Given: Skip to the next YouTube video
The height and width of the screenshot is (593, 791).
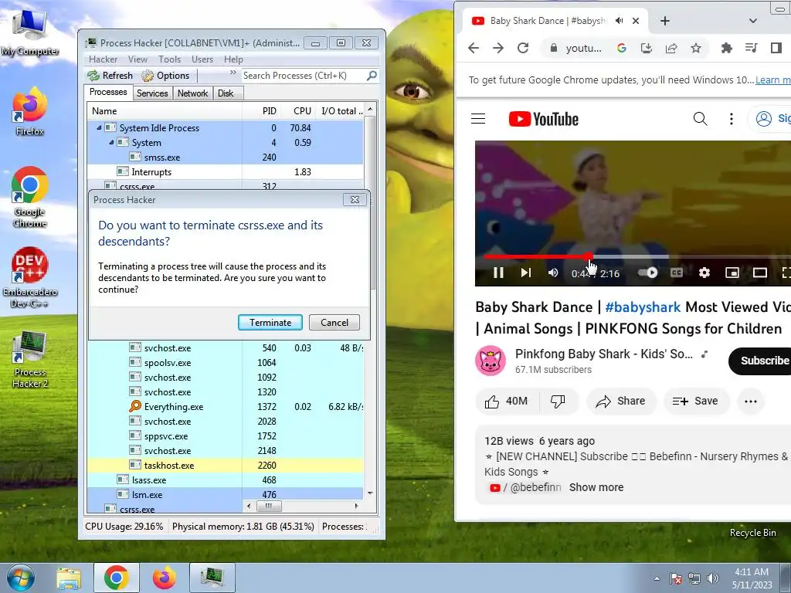Looking at the screenshot, I should (x=525, y=273).
